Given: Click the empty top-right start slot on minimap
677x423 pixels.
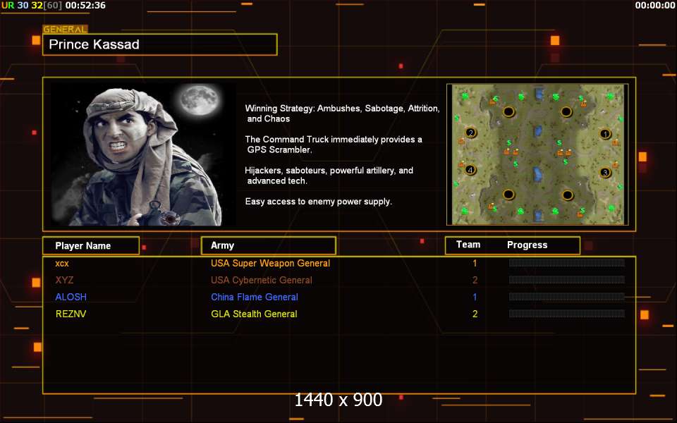Looking at the screenshot, I should (x=566, y=111).
